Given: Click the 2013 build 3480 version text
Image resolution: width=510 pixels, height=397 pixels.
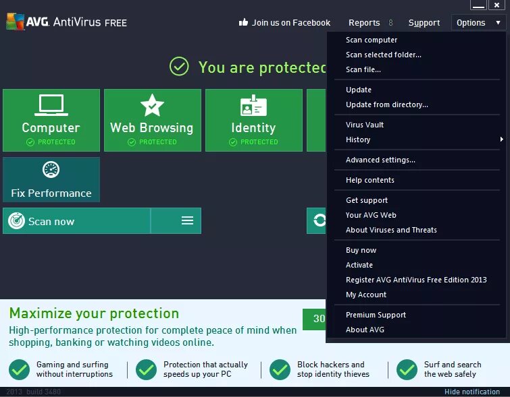Looking at the screenshot, I should pyautogui.click(x=33, y=392).
